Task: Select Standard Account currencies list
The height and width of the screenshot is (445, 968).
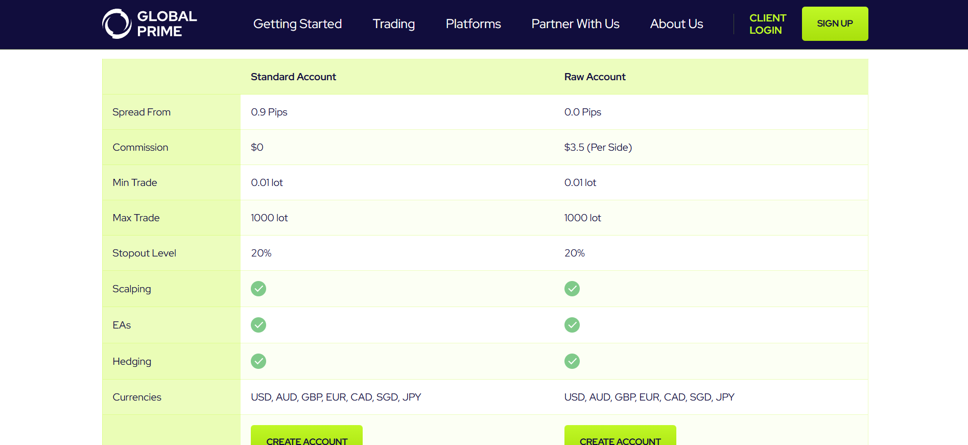Action: [x=336, y=397]
